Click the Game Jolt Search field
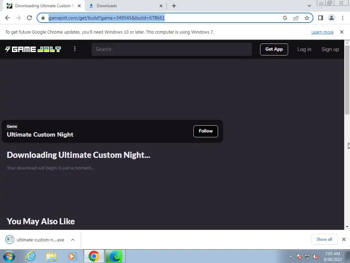 [172, 49]
